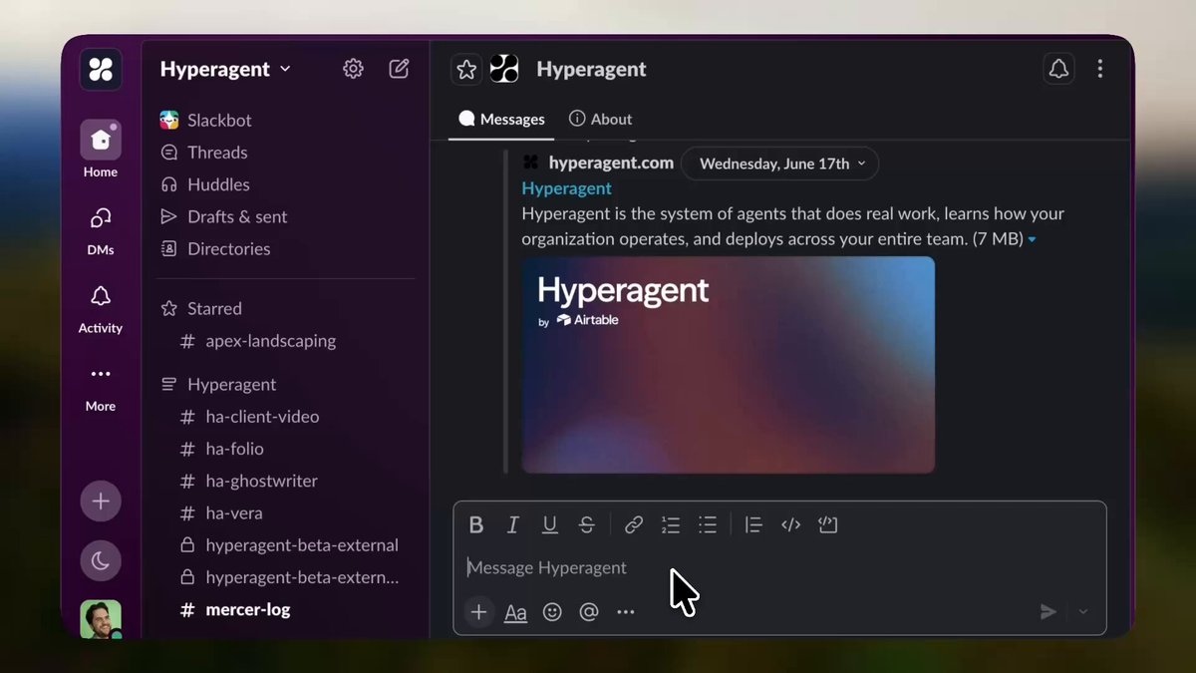Image resolution: width=1196 pixels, height=673 pixels.
Task: Mention someone with the @ icon
Action: tap(589, 612)
